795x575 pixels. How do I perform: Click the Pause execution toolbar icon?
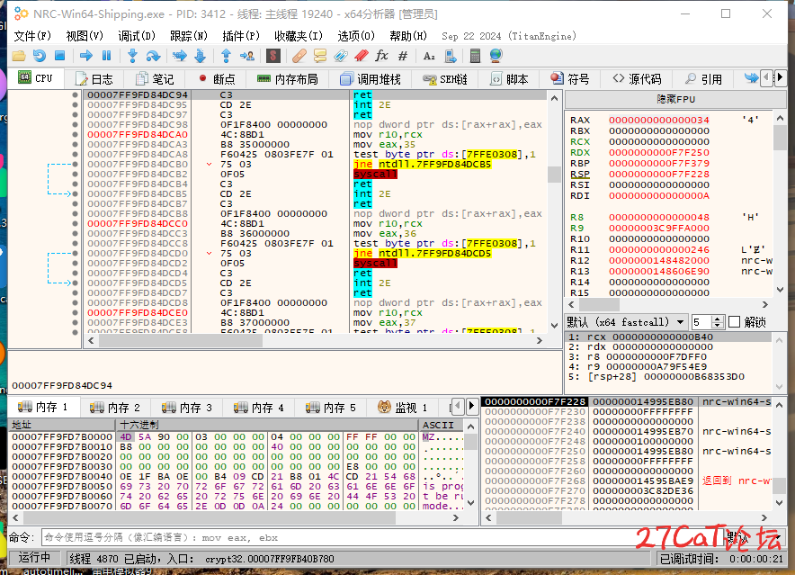pyautogui.click(x=106, y=56)
